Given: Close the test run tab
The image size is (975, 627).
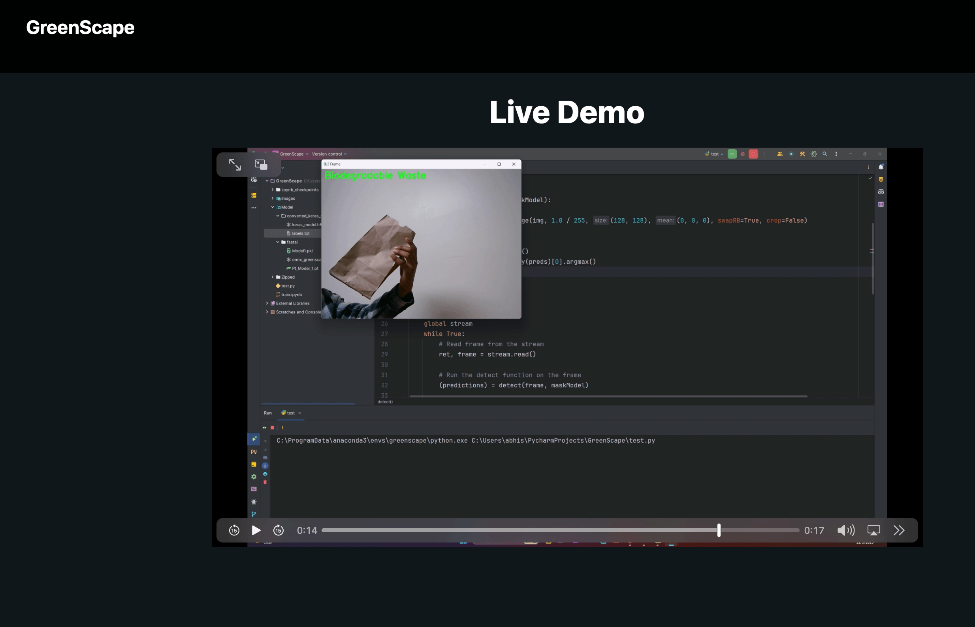Looking at the screenshot, I should [x=300, y=413].
